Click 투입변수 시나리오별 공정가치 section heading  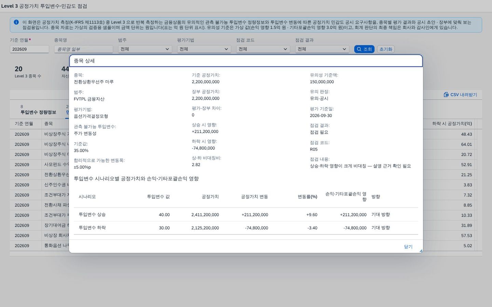click(136, 179)
